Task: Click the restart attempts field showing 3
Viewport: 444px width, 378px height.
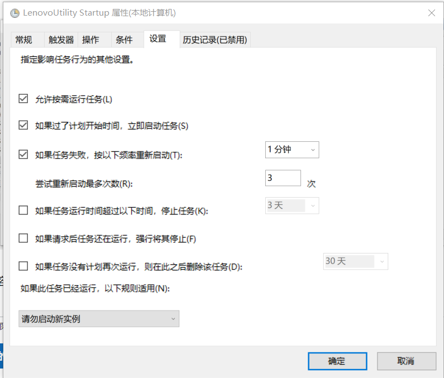Action: click(283, 178)
